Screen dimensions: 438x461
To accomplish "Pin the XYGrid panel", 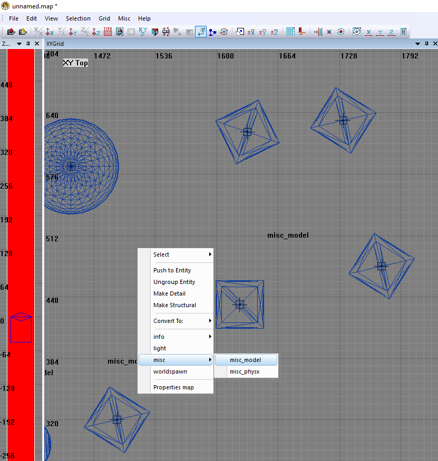I will [426, 44].
